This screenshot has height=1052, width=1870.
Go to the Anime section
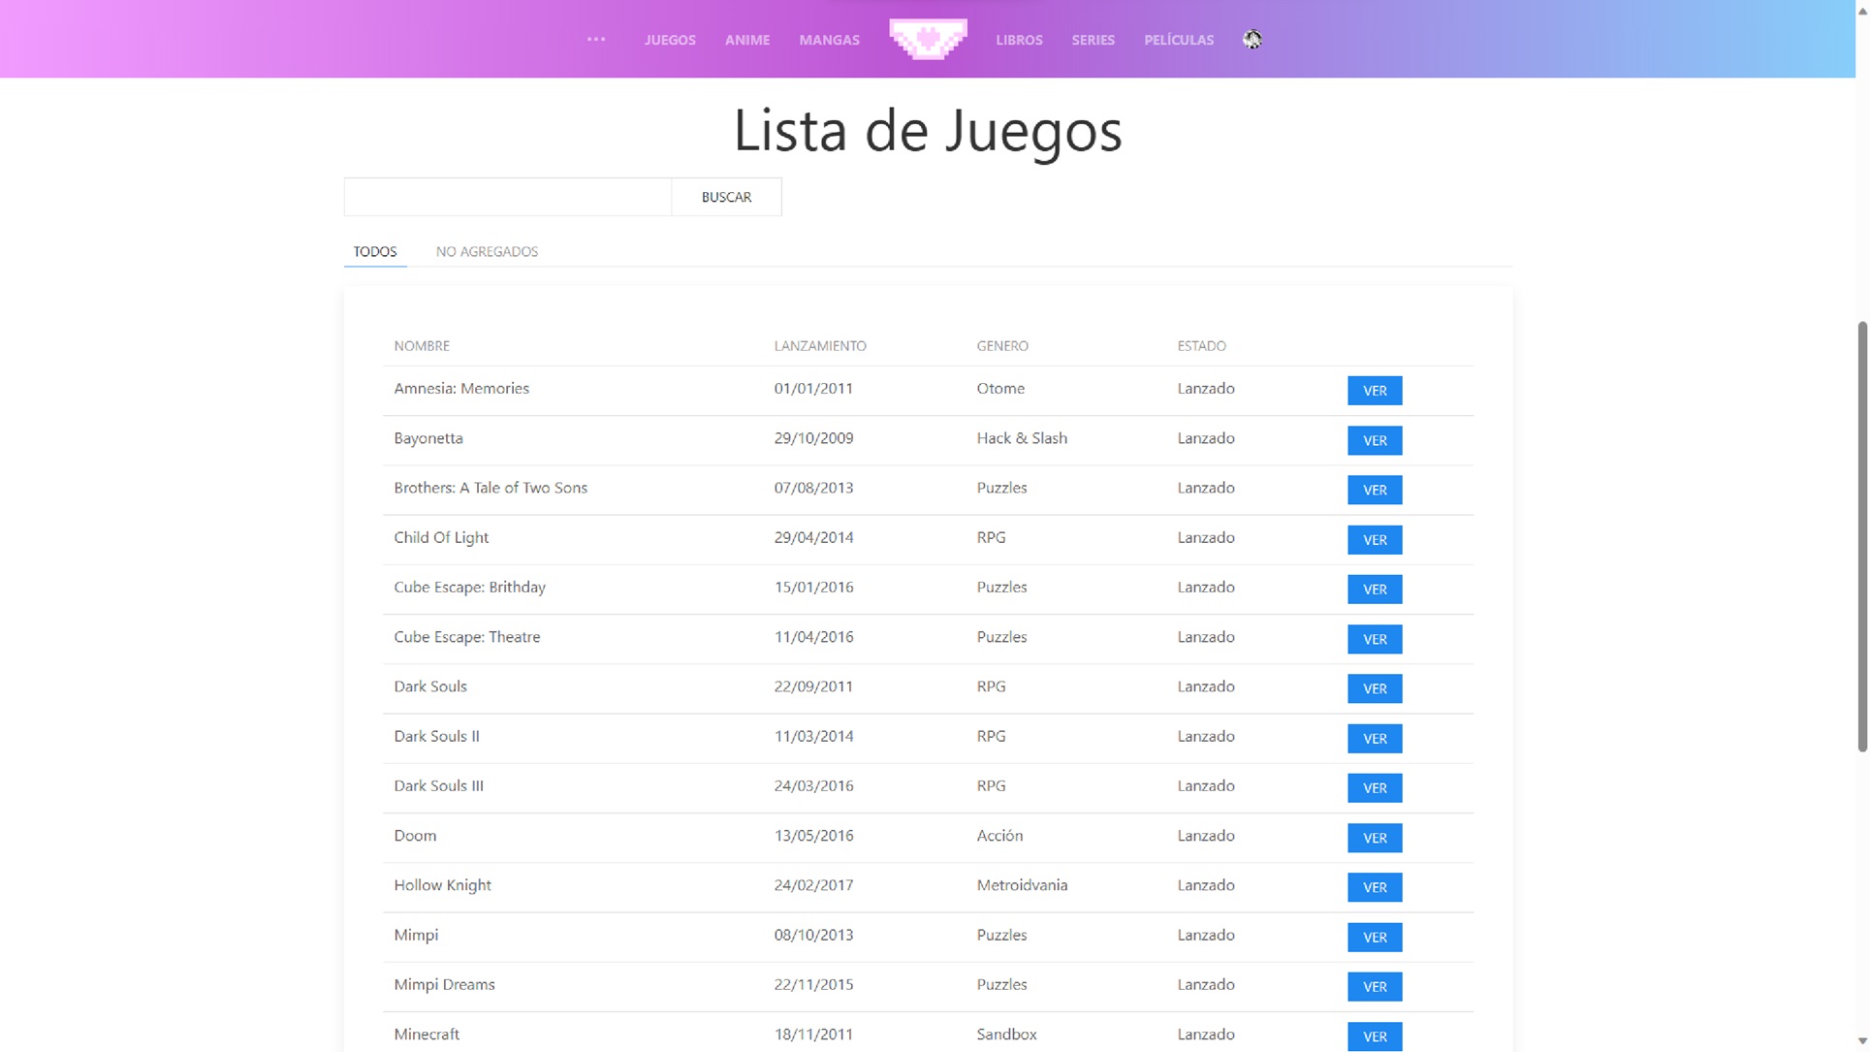746,40
